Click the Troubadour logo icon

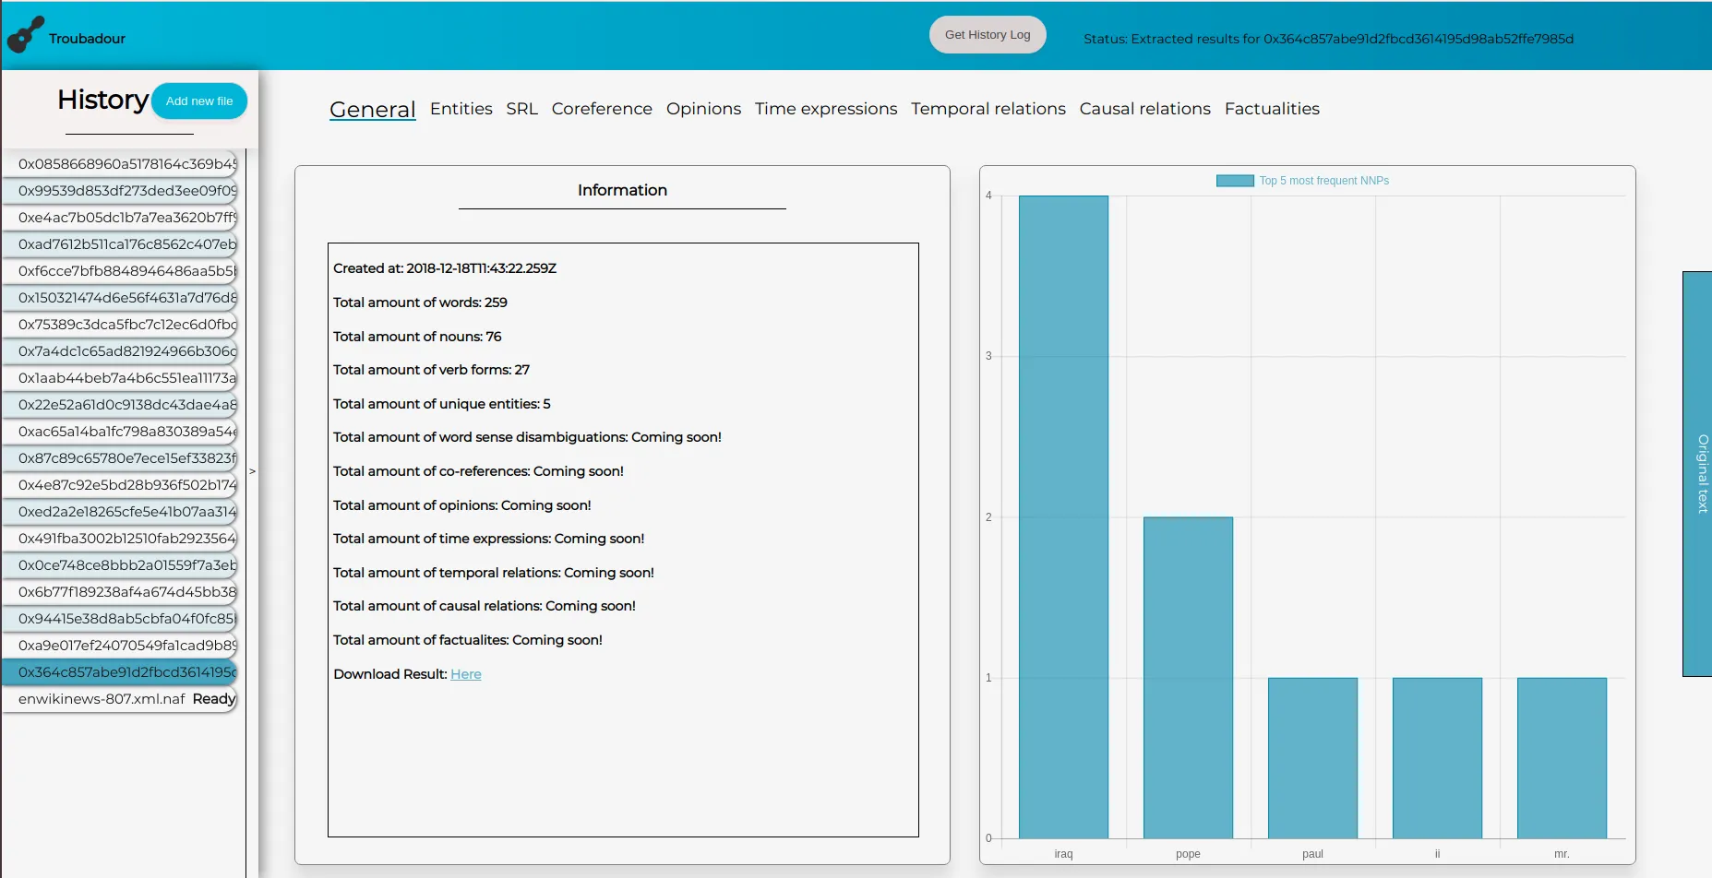point(25,35)
